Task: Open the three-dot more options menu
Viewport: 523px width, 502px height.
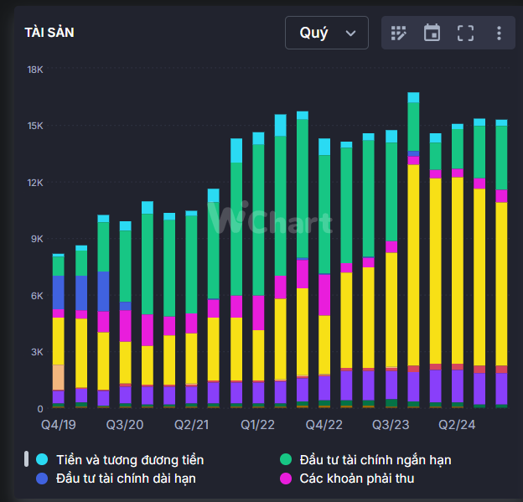Action: click(x=499, y=34)
